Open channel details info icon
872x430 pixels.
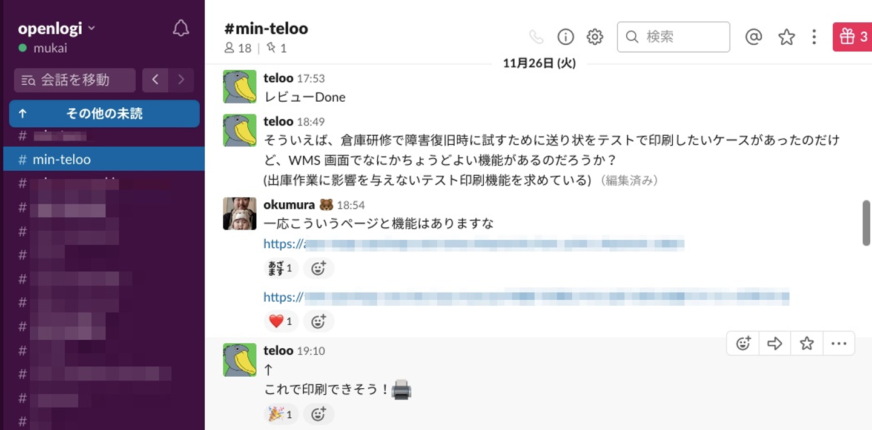[565, 37]
